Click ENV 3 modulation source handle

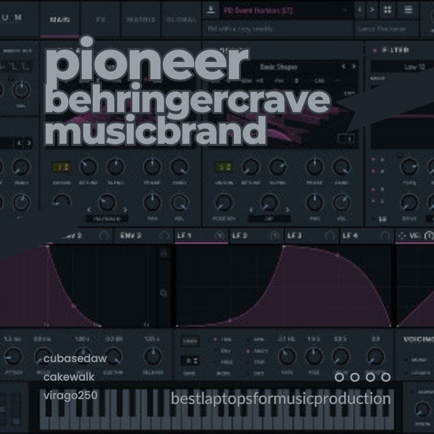pos(164,236)
